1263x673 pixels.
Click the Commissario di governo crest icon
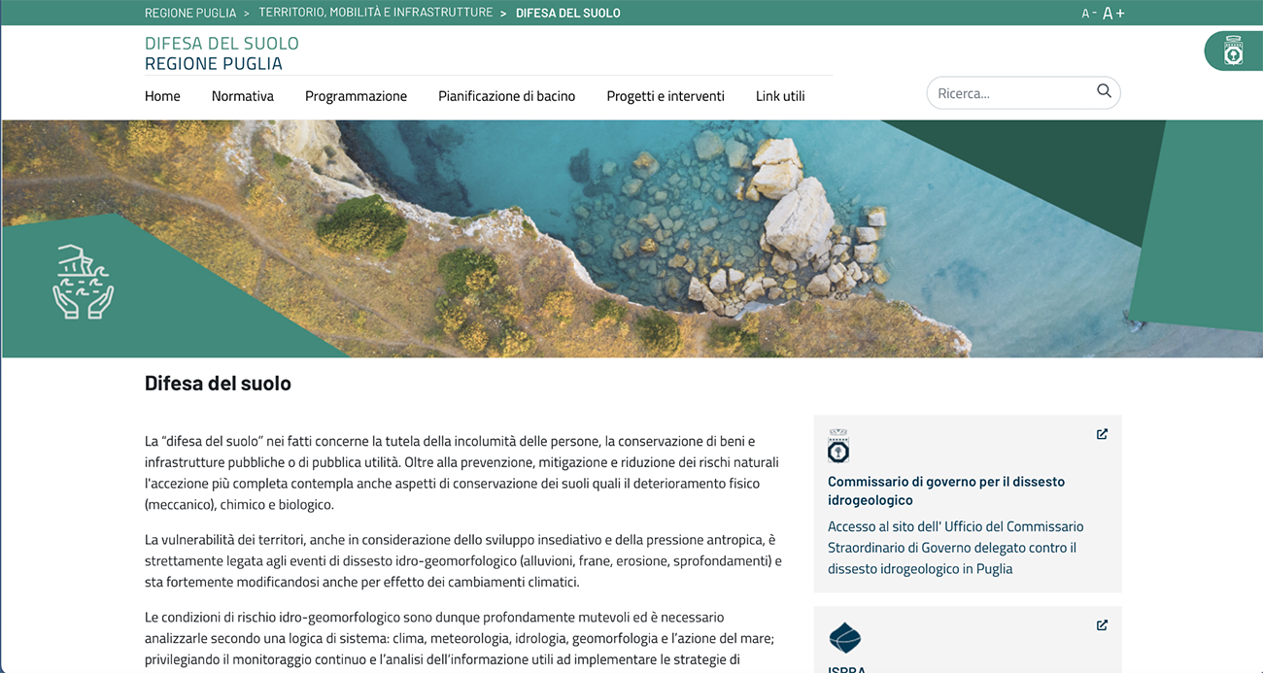coord(838,447)
